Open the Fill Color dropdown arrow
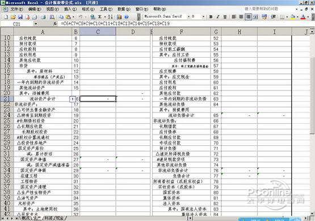Image resolution: width=315 pixels, height=221 pixels. click(x=297, y=17)
